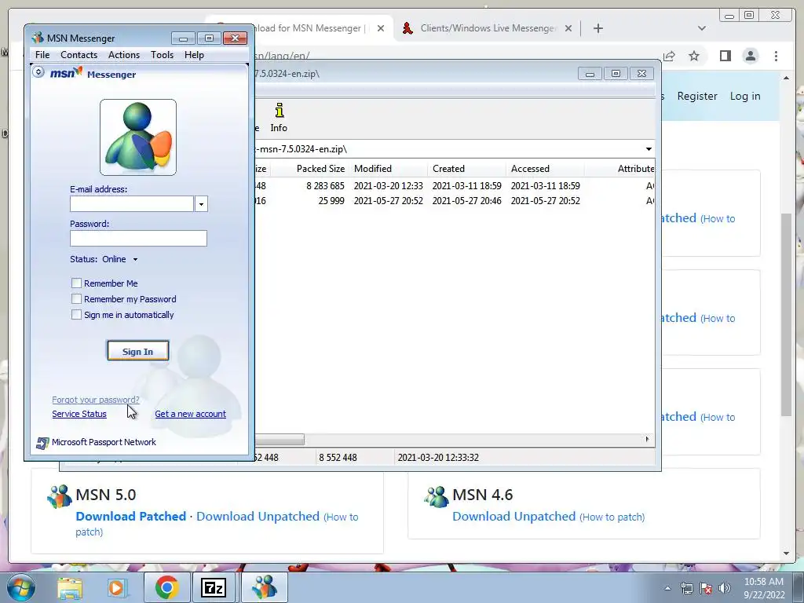Check Remember my Password
This screenshot has height=603, width=804.
click(76, 299)
